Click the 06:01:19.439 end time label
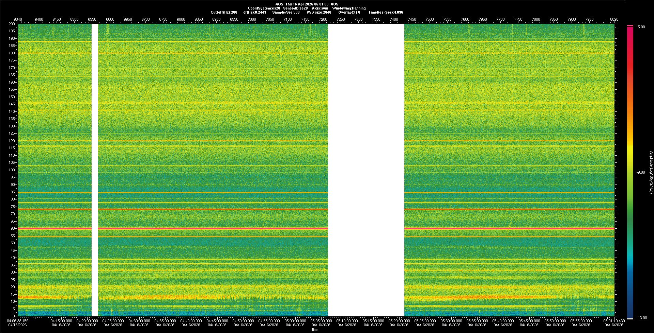 click(x=614, y=320)
